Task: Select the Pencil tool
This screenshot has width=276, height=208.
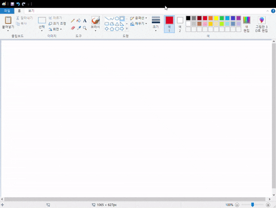Action: pyautogui.click(x=73, y=21)
